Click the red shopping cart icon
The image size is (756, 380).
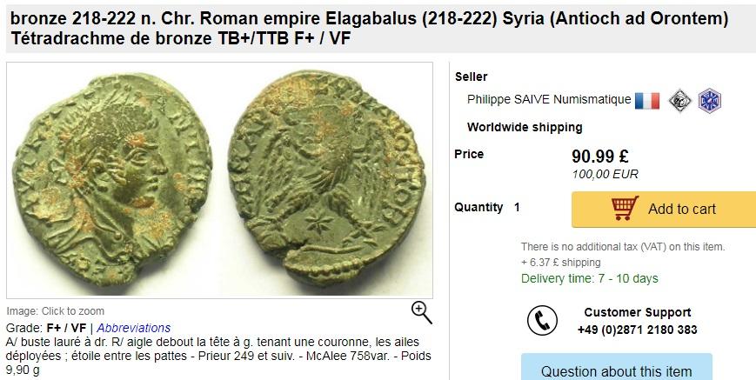[x=625, y=208]
